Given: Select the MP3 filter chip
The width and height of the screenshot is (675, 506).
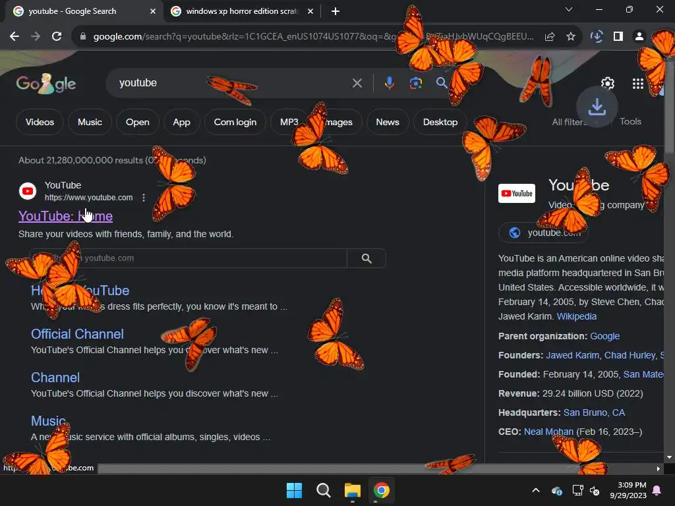Looking at the screenshot, I should click(x=289, y=122).
